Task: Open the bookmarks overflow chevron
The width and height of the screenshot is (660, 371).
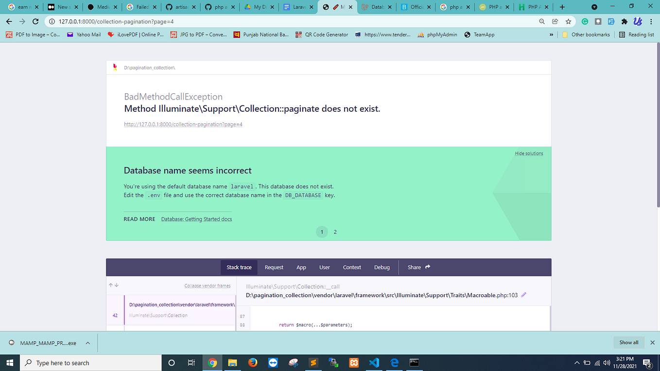Action: click(551, 34)
